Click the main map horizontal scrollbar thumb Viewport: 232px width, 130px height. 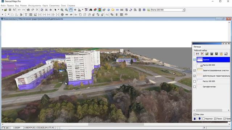point(116,124)
